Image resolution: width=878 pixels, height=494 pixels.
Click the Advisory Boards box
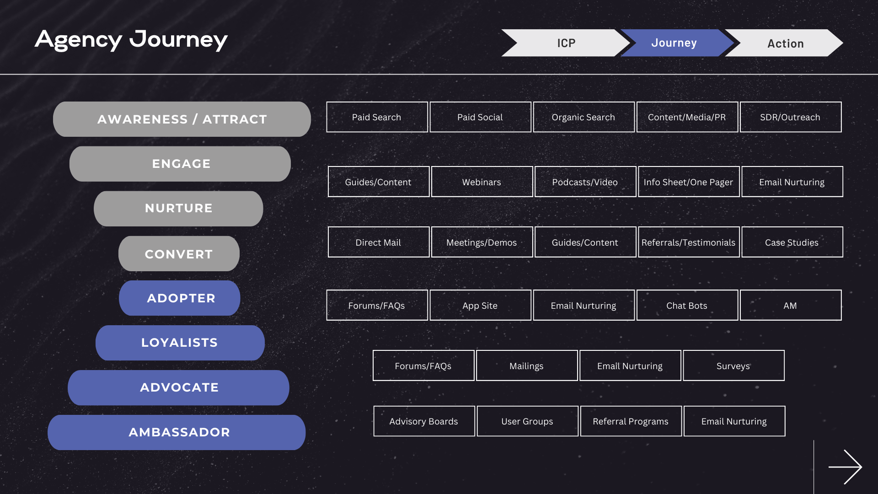424,421
